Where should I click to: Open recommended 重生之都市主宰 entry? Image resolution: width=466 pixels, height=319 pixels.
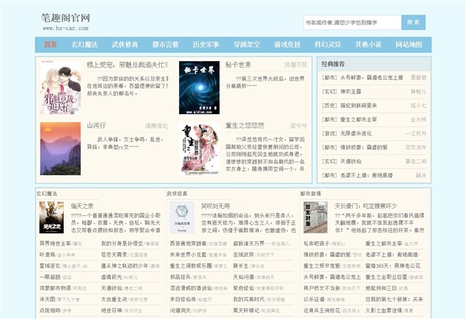[x=358, y=120]
